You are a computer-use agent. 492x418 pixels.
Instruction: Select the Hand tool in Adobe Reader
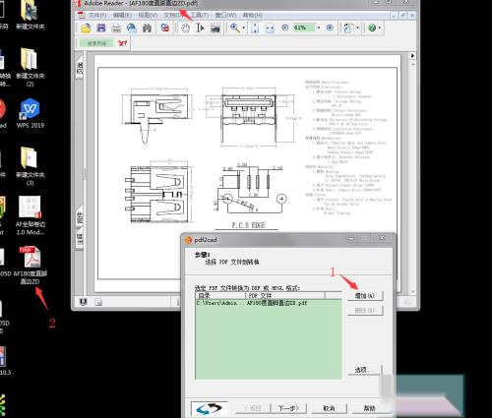click(x=186, y=29)
